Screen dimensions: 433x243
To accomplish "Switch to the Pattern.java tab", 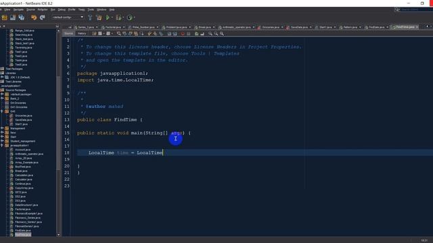I will pos(350,27).
